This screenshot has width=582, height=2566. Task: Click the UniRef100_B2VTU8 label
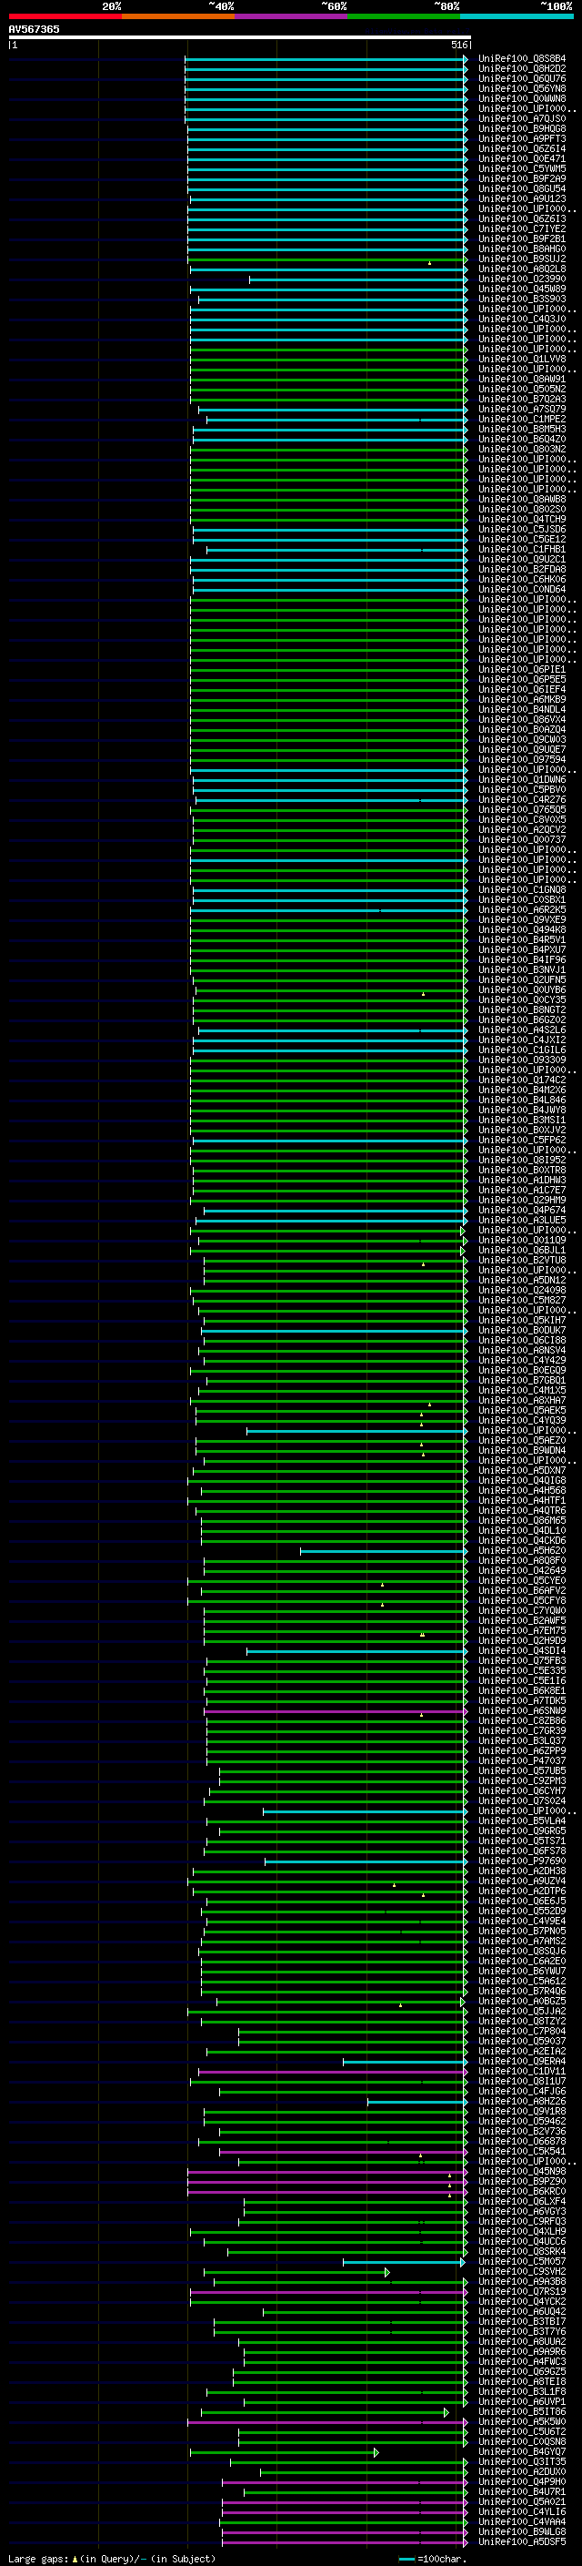522,1260
